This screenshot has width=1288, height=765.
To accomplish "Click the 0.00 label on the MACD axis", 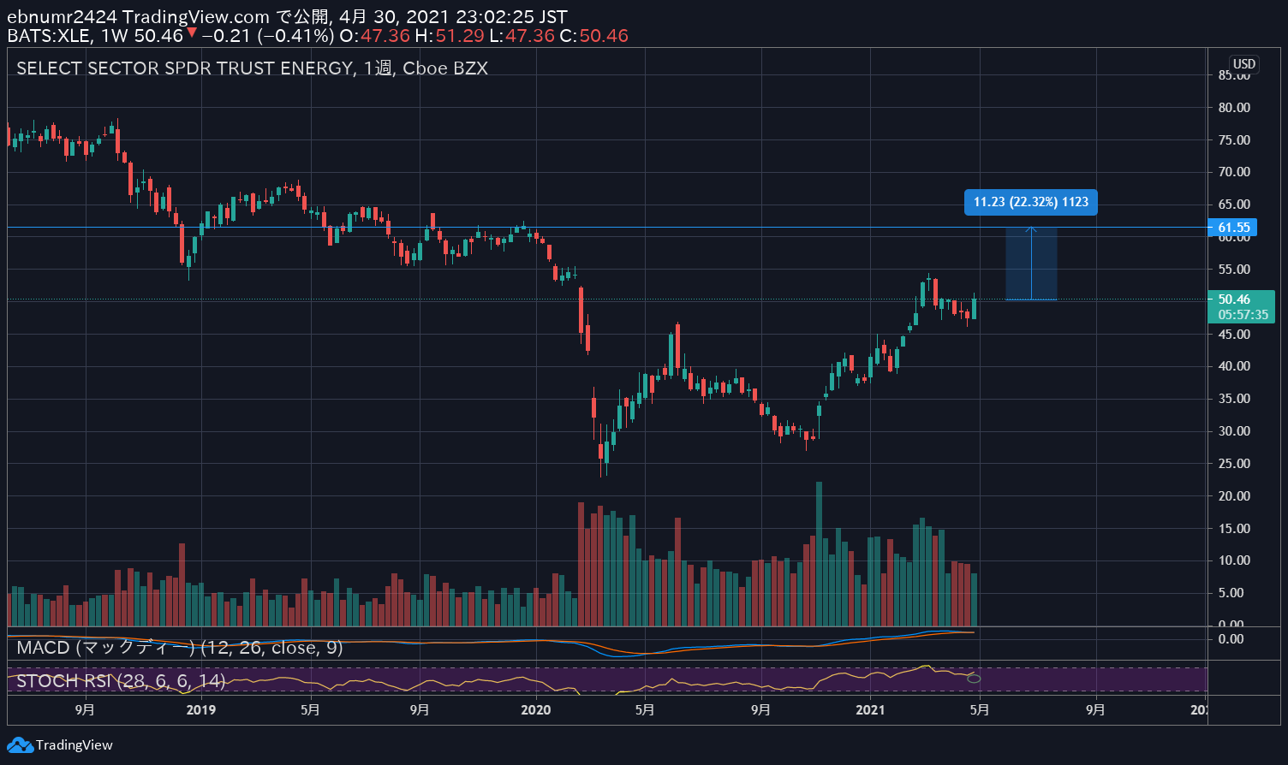I will pos(1231,639).
